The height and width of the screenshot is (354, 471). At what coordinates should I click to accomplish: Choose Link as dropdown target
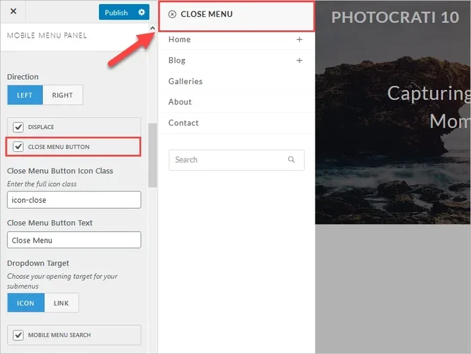(61, 303)
